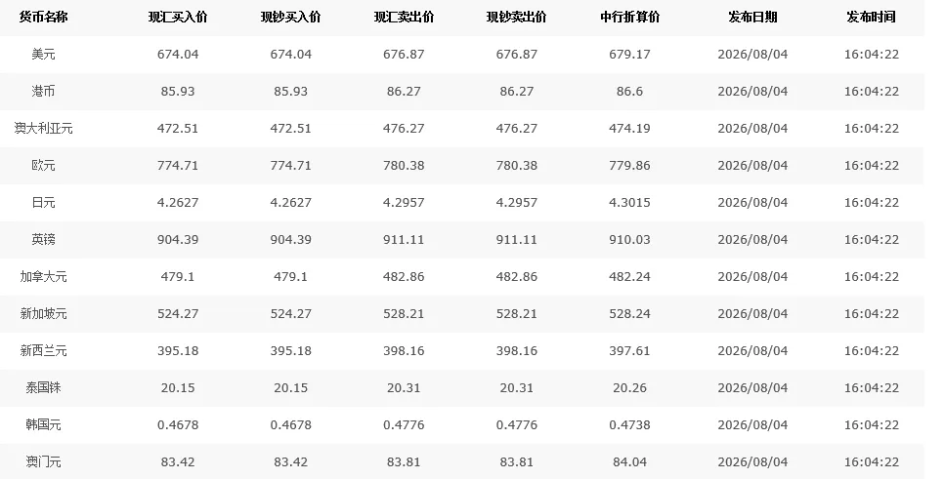Click the 发布时间 column header
Image resolution: width=944 pixels, height=479 pixels.
click(x=871, y=18)
